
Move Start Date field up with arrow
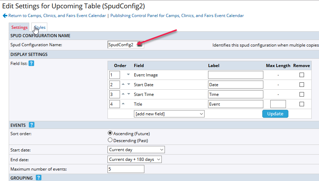click(123, 84)
